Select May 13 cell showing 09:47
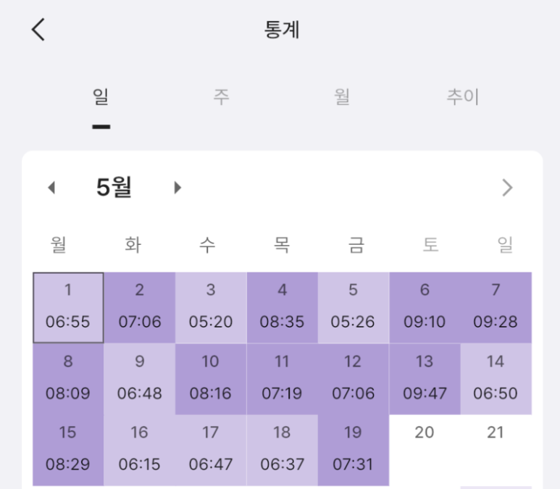This screenshot has width=560, height=489. [x=425, y=379]
